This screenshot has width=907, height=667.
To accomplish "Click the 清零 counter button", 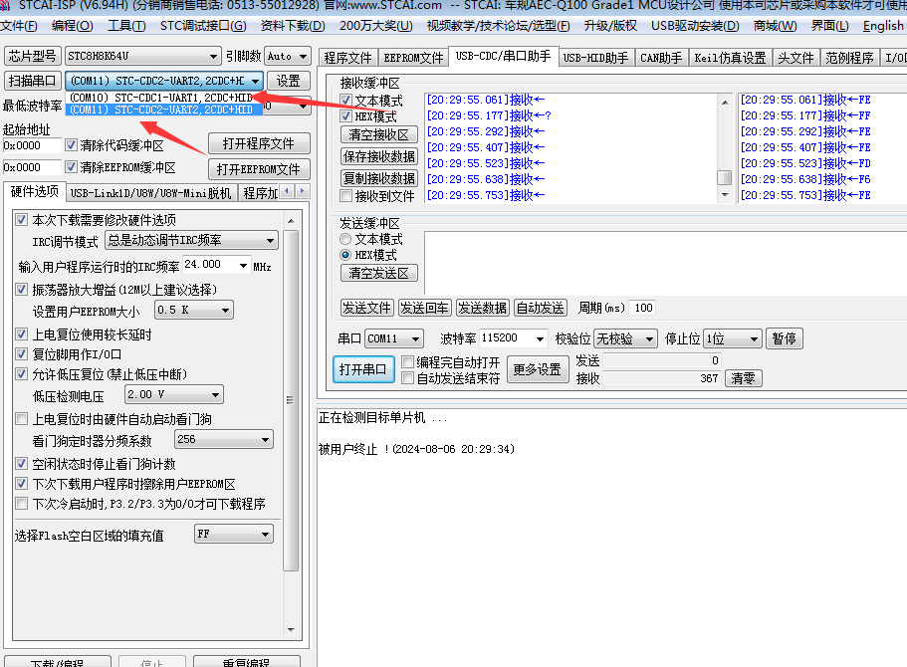I will click(743, 378).
